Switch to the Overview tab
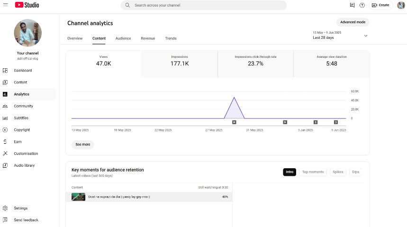The width and height of the screenshot is (407, 227). (75, 38)
